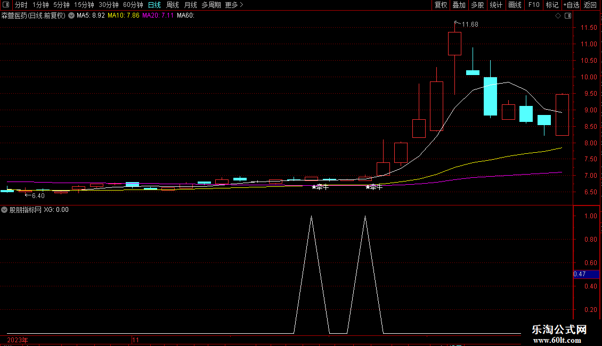The height and width of the screenshot is (346, 602).
Task: Click the diamond icon above the chart
Action: click(x=558, y=16)
